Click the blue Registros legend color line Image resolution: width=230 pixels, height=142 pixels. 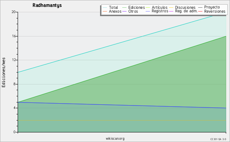(x=148, y=11)
